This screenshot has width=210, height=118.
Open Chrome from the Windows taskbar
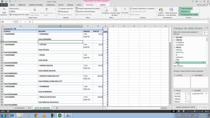click(36, 115)
